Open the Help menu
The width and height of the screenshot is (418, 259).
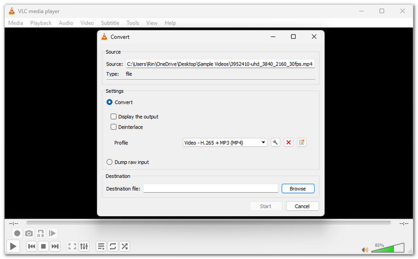[x=170, y=23]
